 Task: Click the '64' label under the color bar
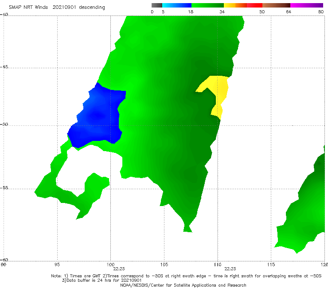[x=289, y=12]
